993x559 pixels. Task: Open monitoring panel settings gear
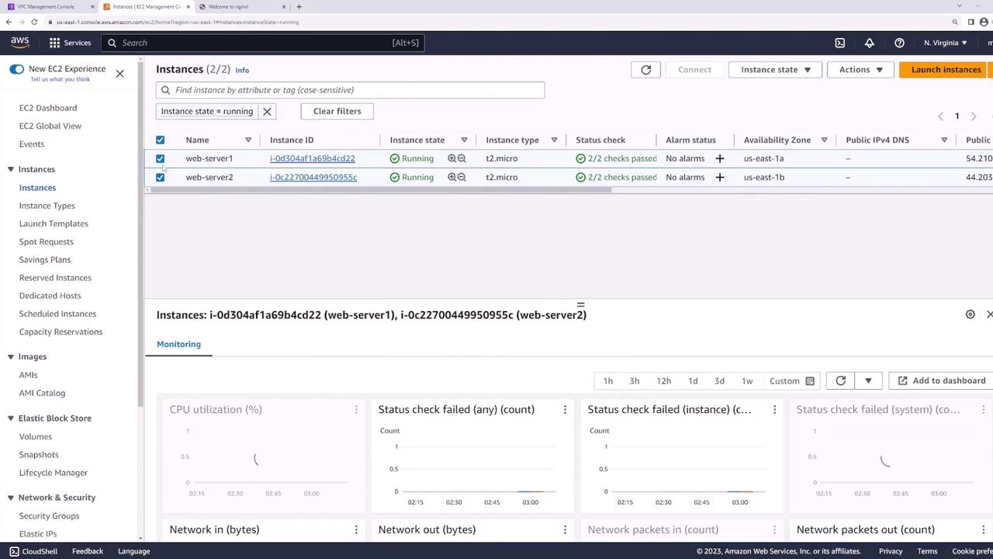pos(970,314)
